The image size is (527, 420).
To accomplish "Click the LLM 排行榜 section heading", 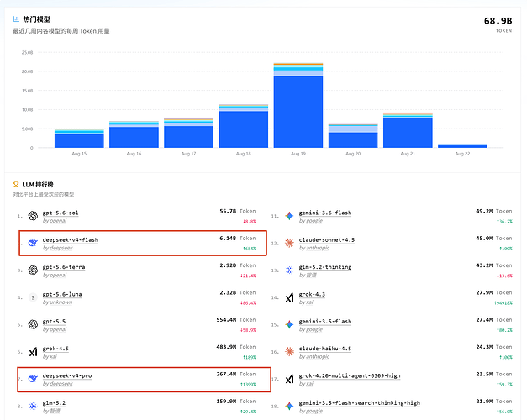I will 38,185.
